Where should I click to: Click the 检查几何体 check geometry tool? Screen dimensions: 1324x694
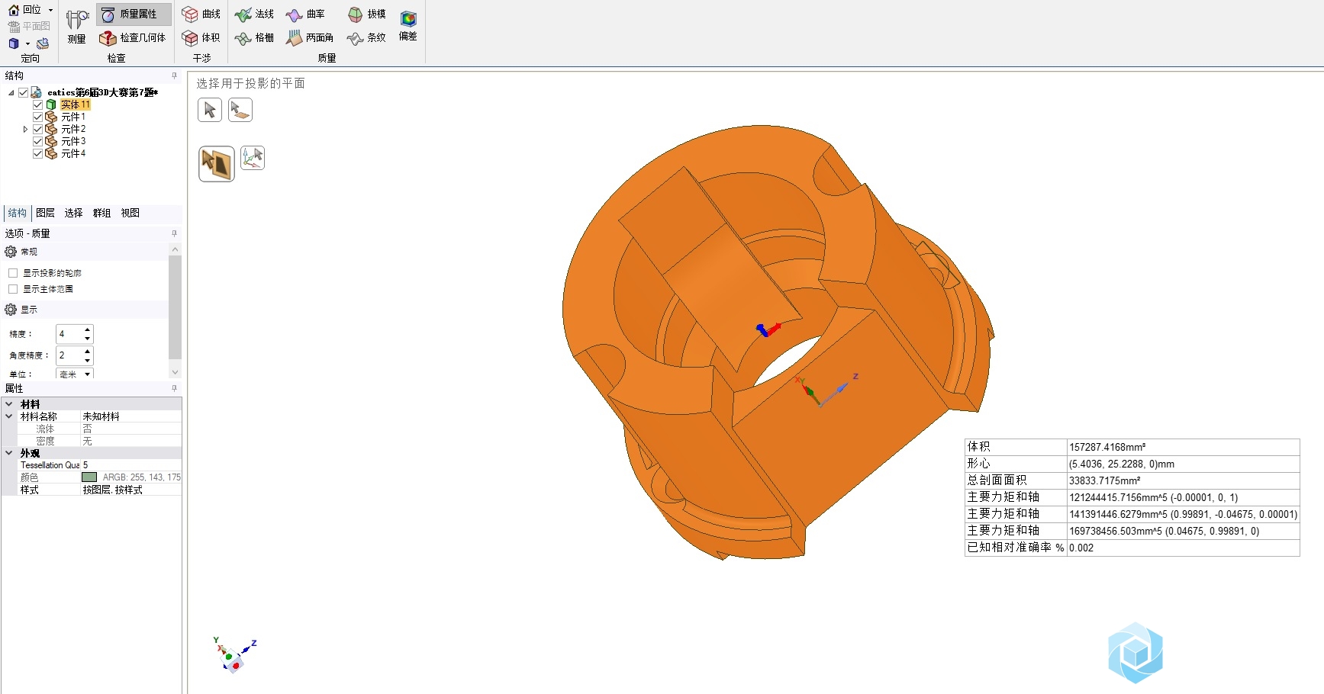(134, 37)
